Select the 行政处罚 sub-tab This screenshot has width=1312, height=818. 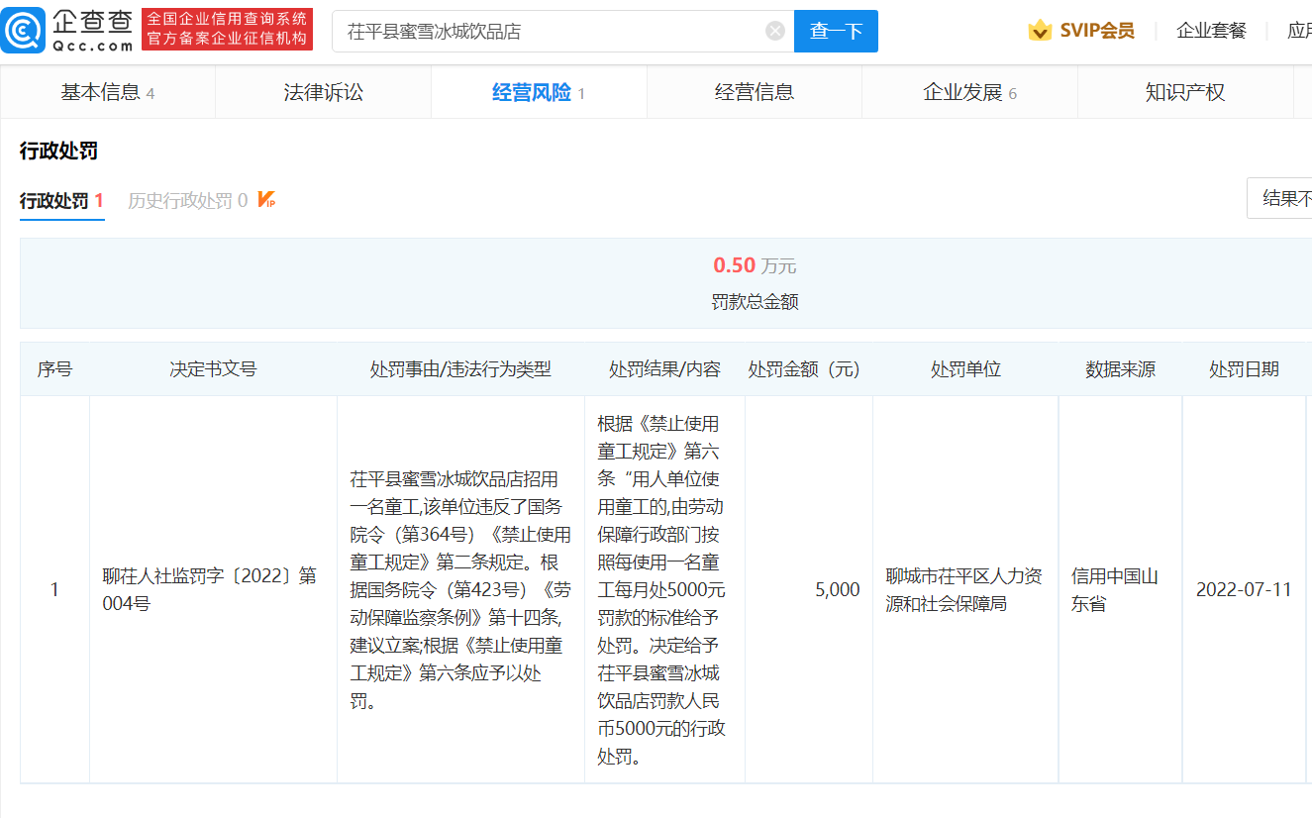(x=61, y=201)
